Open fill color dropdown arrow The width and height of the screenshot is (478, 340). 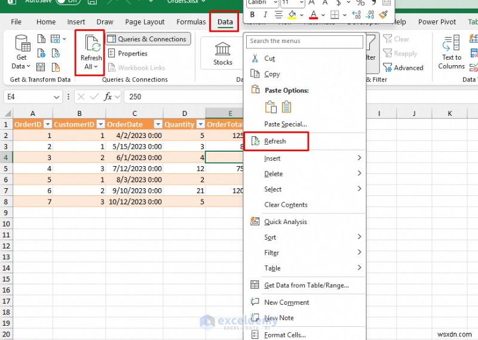click(301, 14)
